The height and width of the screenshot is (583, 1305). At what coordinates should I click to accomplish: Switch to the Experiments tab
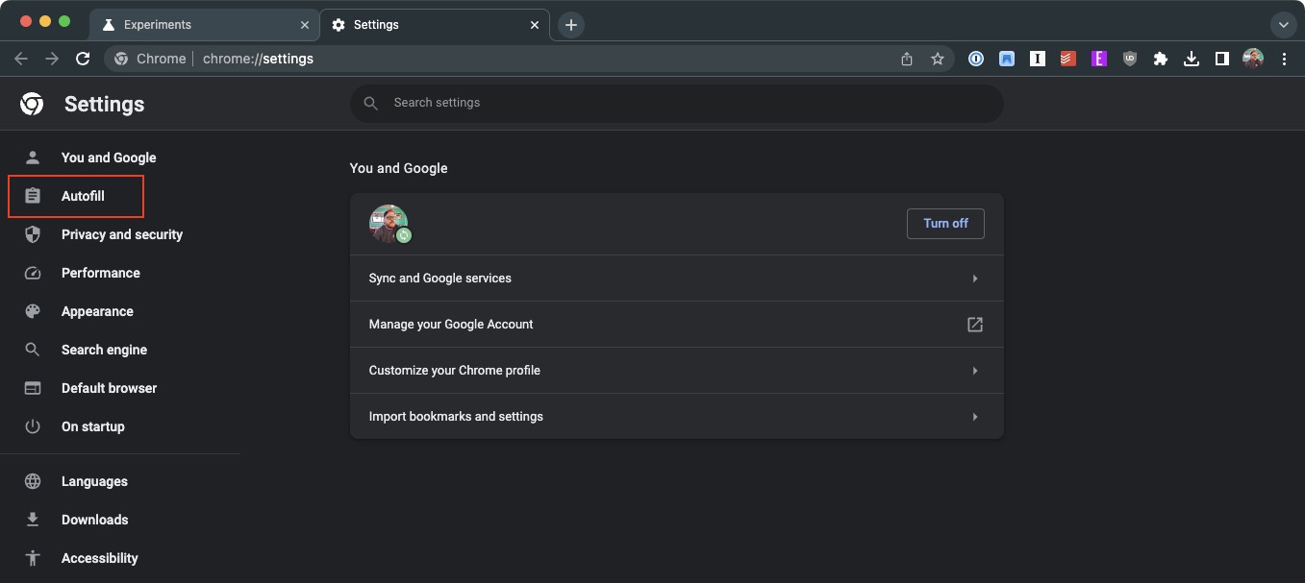point(204,25)
